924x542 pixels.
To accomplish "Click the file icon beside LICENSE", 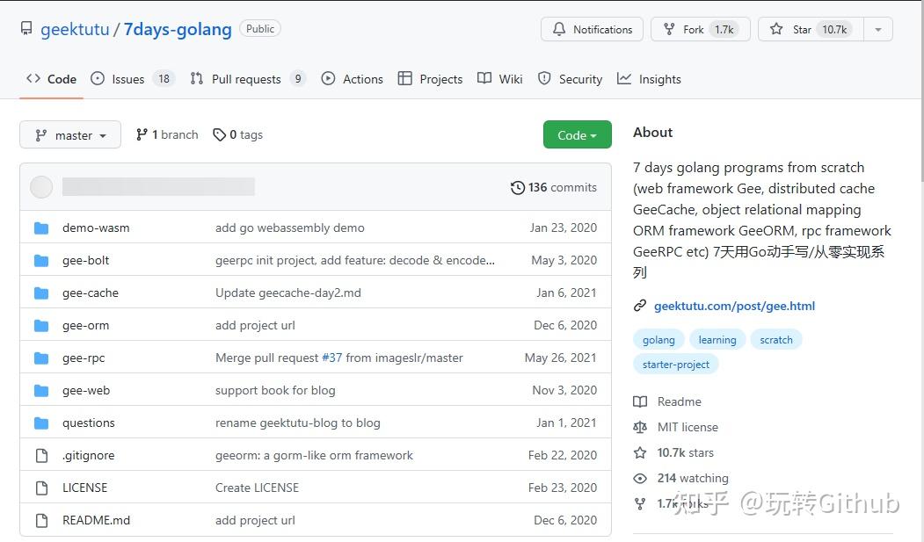I will (x=40, y=488).
